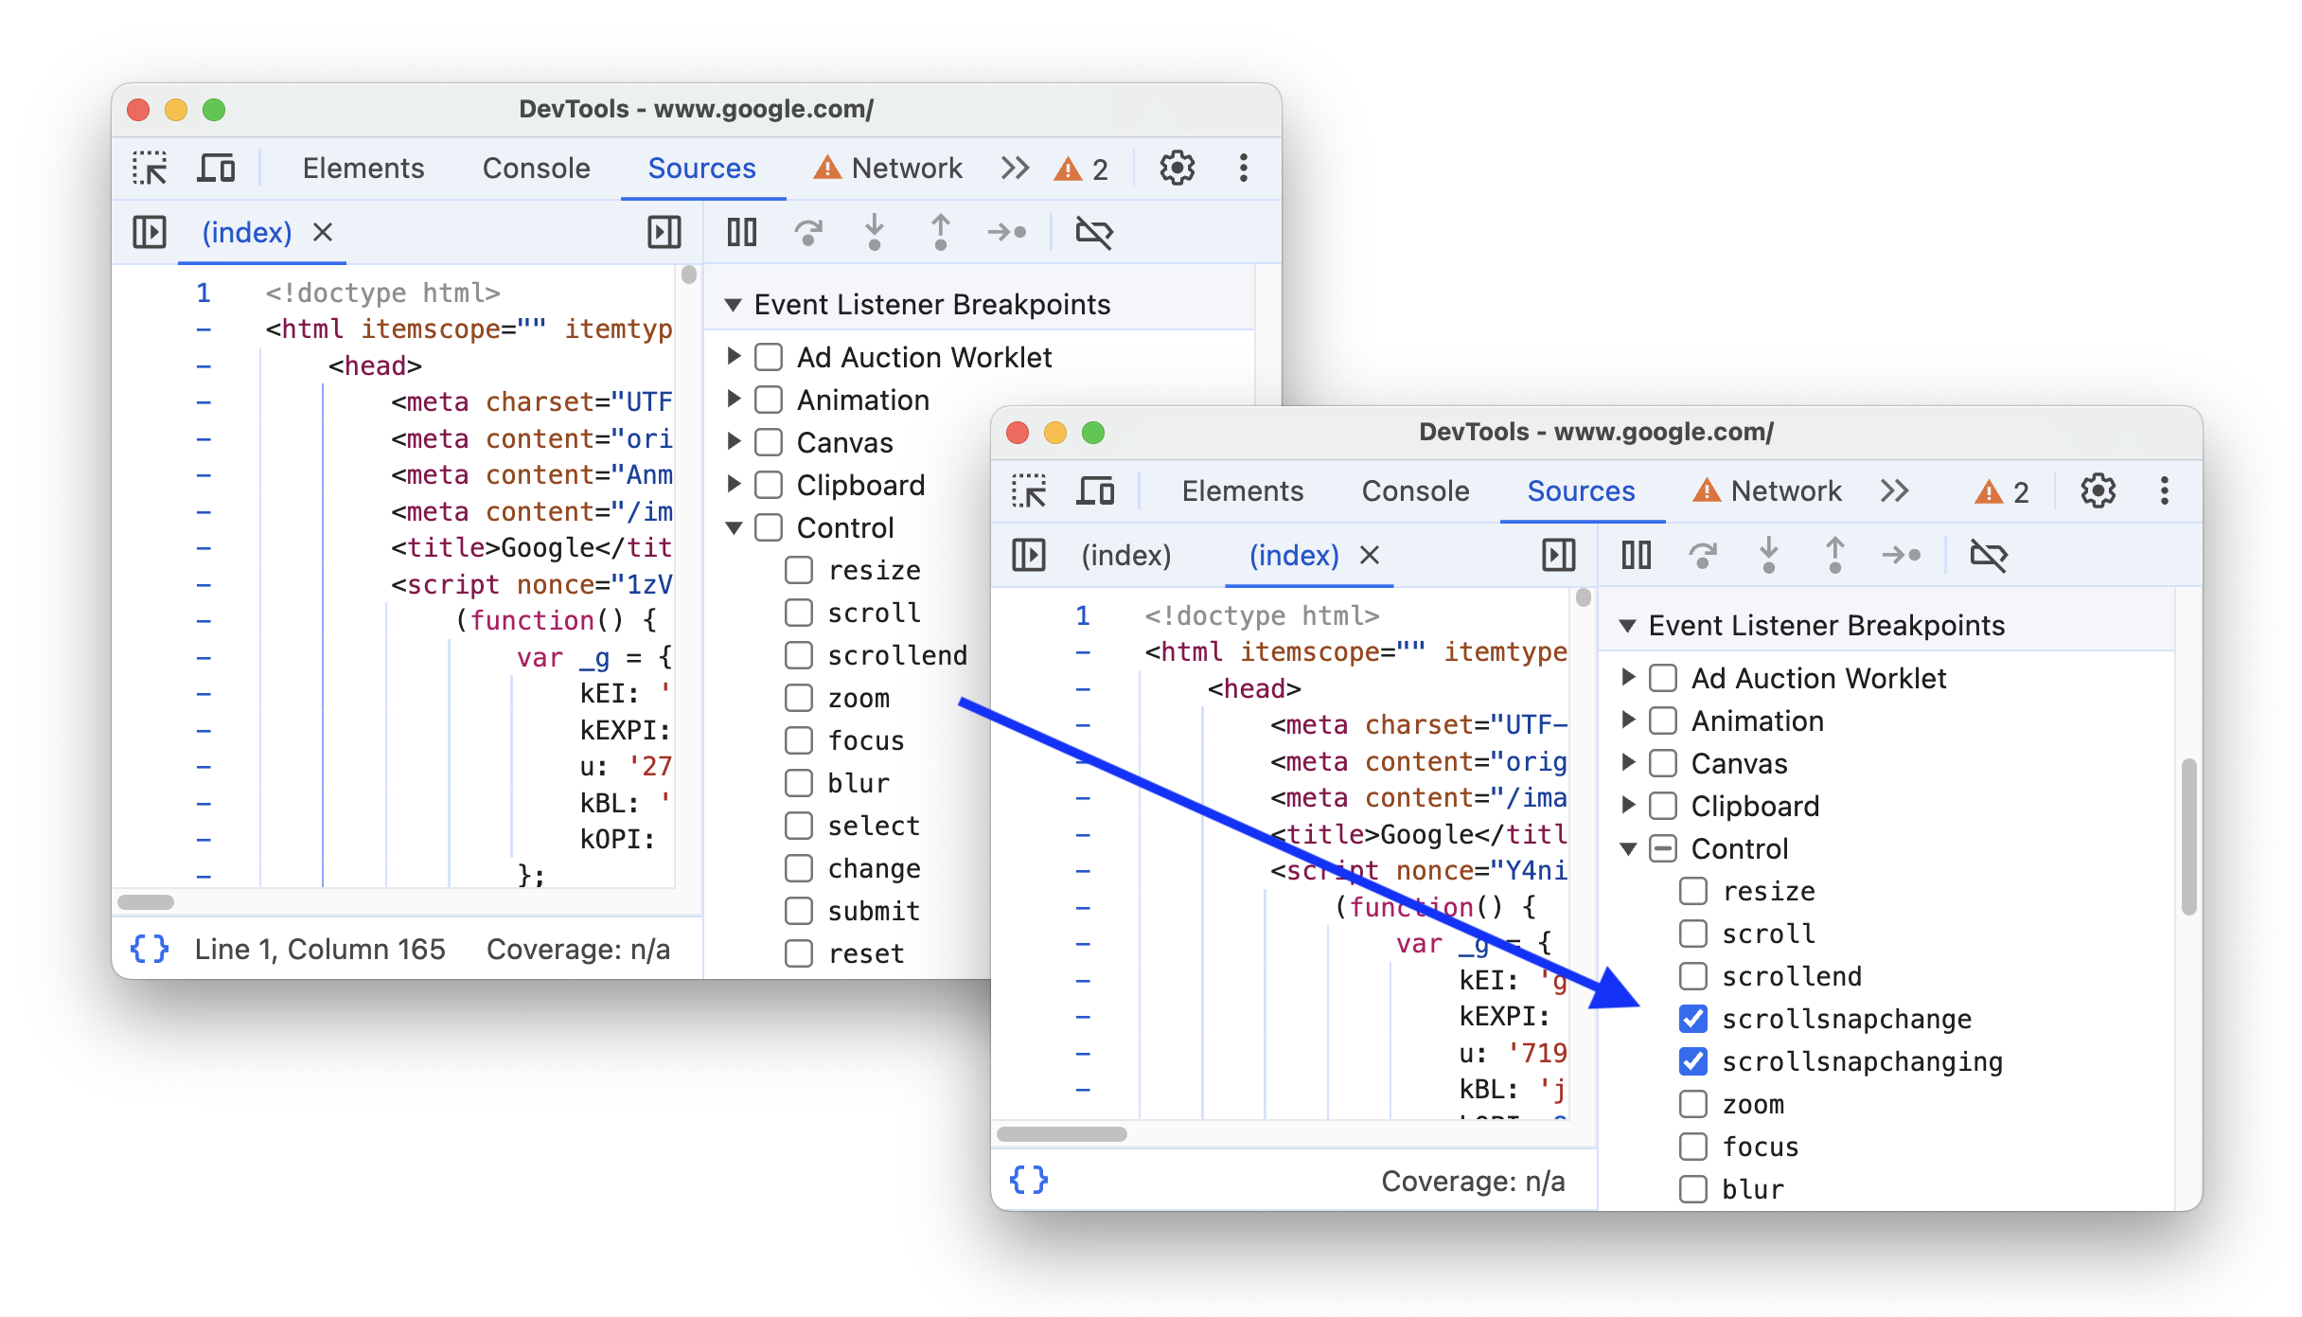
Task: Click the inspect element icon
Action: (153, 168)
